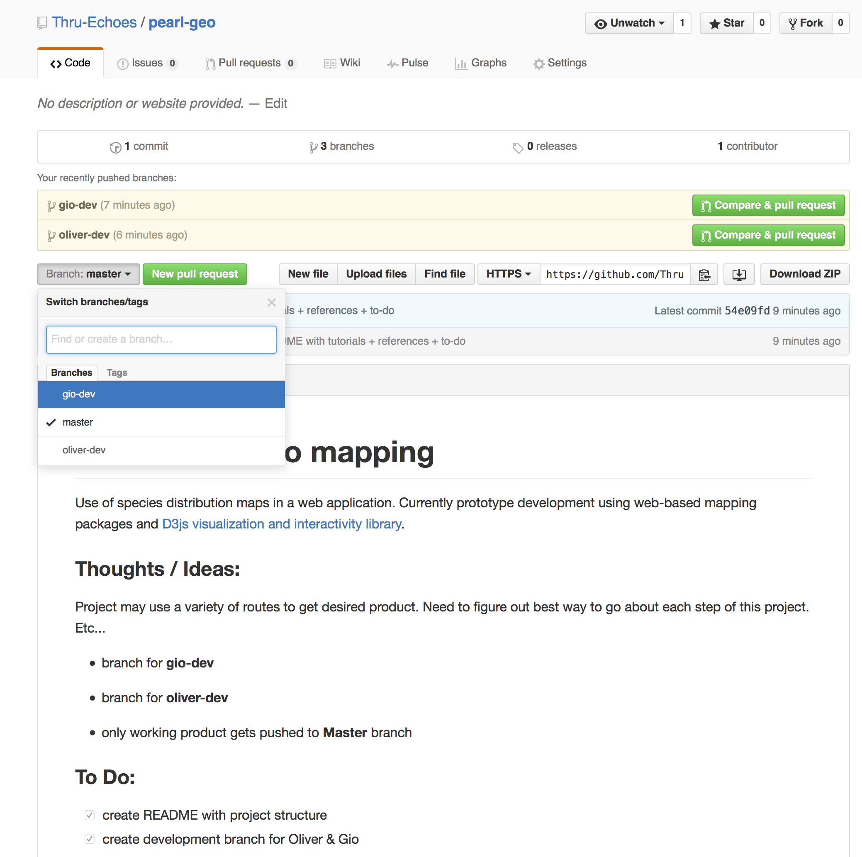The width and height of the screenshot is (862, 857).
Task: Select the gio-dev branch in list
Action: pyautogui.click(x=161, y=394)
